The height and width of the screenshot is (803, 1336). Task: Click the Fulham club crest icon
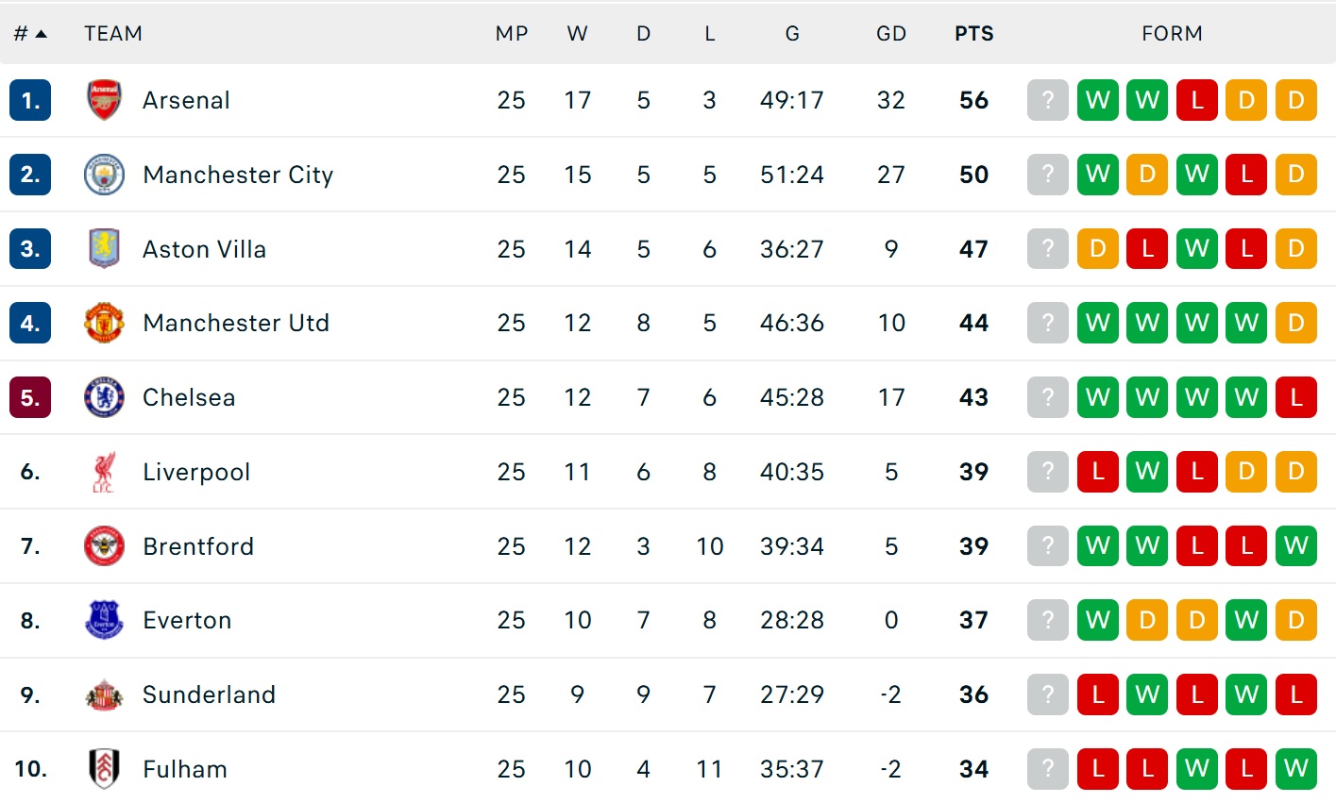tap(104, 769)
